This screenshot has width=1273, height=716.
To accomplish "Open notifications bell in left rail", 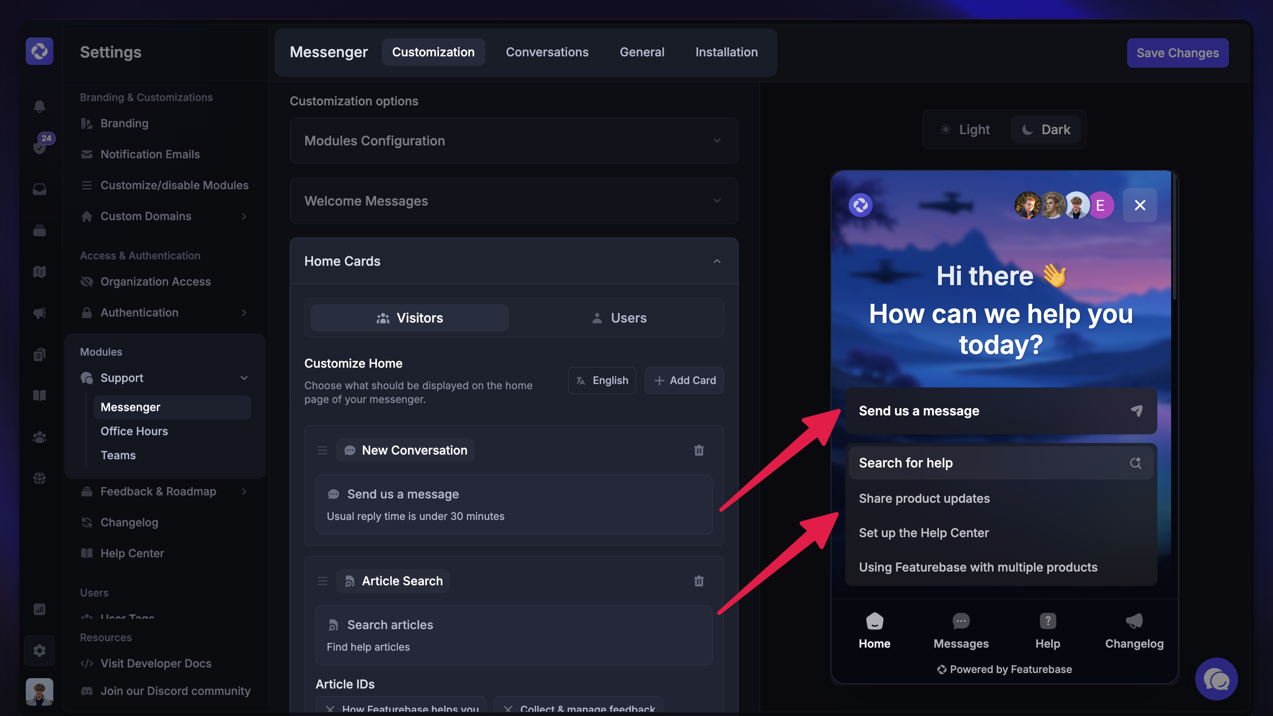I will [40, 106].
